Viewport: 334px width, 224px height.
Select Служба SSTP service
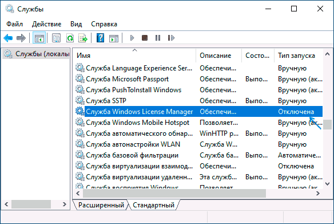[x=106, y=101]
